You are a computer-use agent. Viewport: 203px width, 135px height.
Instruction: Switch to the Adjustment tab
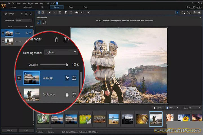pos(28,7)
